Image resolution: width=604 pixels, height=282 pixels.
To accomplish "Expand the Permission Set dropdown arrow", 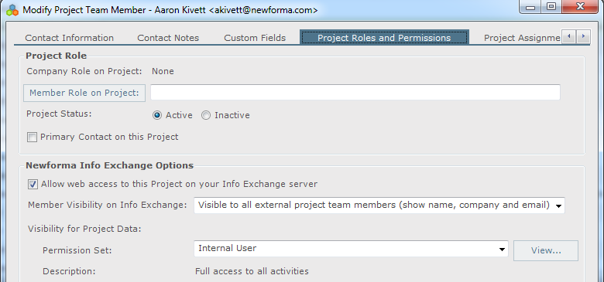I will tap(502, 250).
